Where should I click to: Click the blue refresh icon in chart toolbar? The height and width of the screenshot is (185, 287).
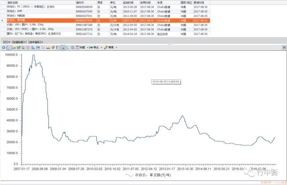point(4,47)
